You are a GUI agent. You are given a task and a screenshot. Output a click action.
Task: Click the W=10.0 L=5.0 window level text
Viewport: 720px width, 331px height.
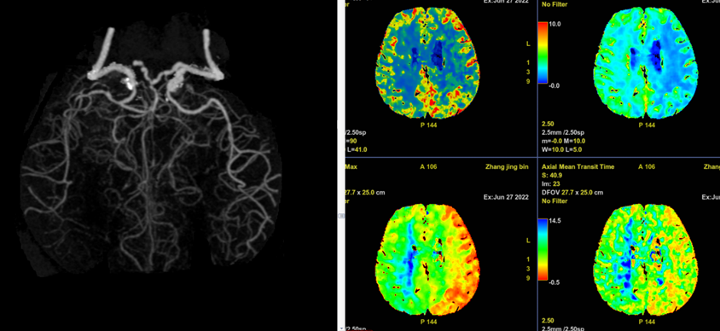click(x=562, y=149)
